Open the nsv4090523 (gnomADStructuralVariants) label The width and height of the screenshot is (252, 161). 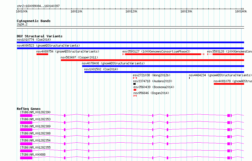48,45
